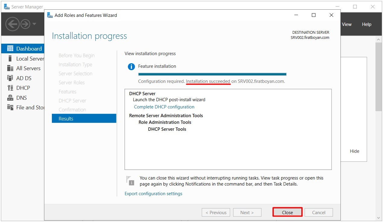Open All Servers via its sidebar icon

pyautogui.click(x=10, y=68)
